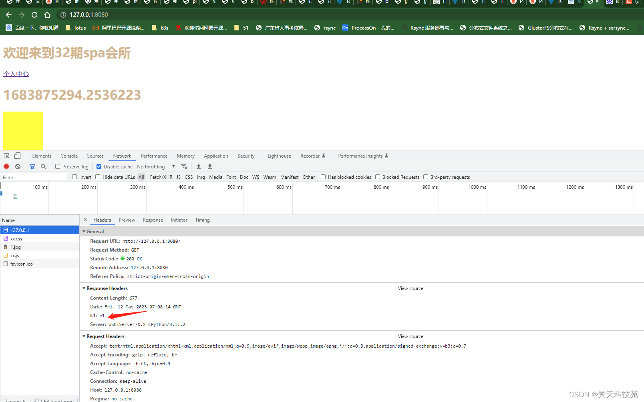Select the 127.0.0.1 request row

(x=40, y=230)
